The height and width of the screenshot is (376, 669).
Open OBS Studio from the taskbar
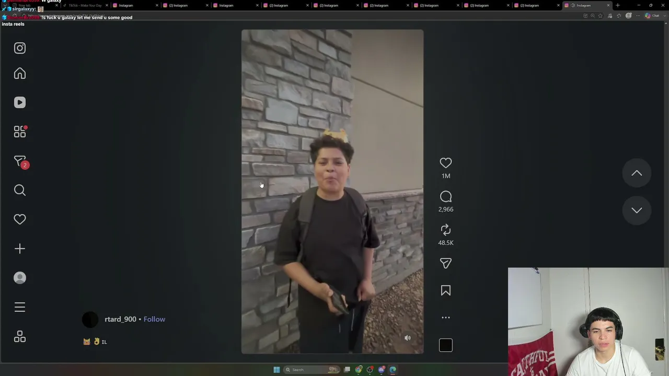pyautogui.click(x=370, y=370)
